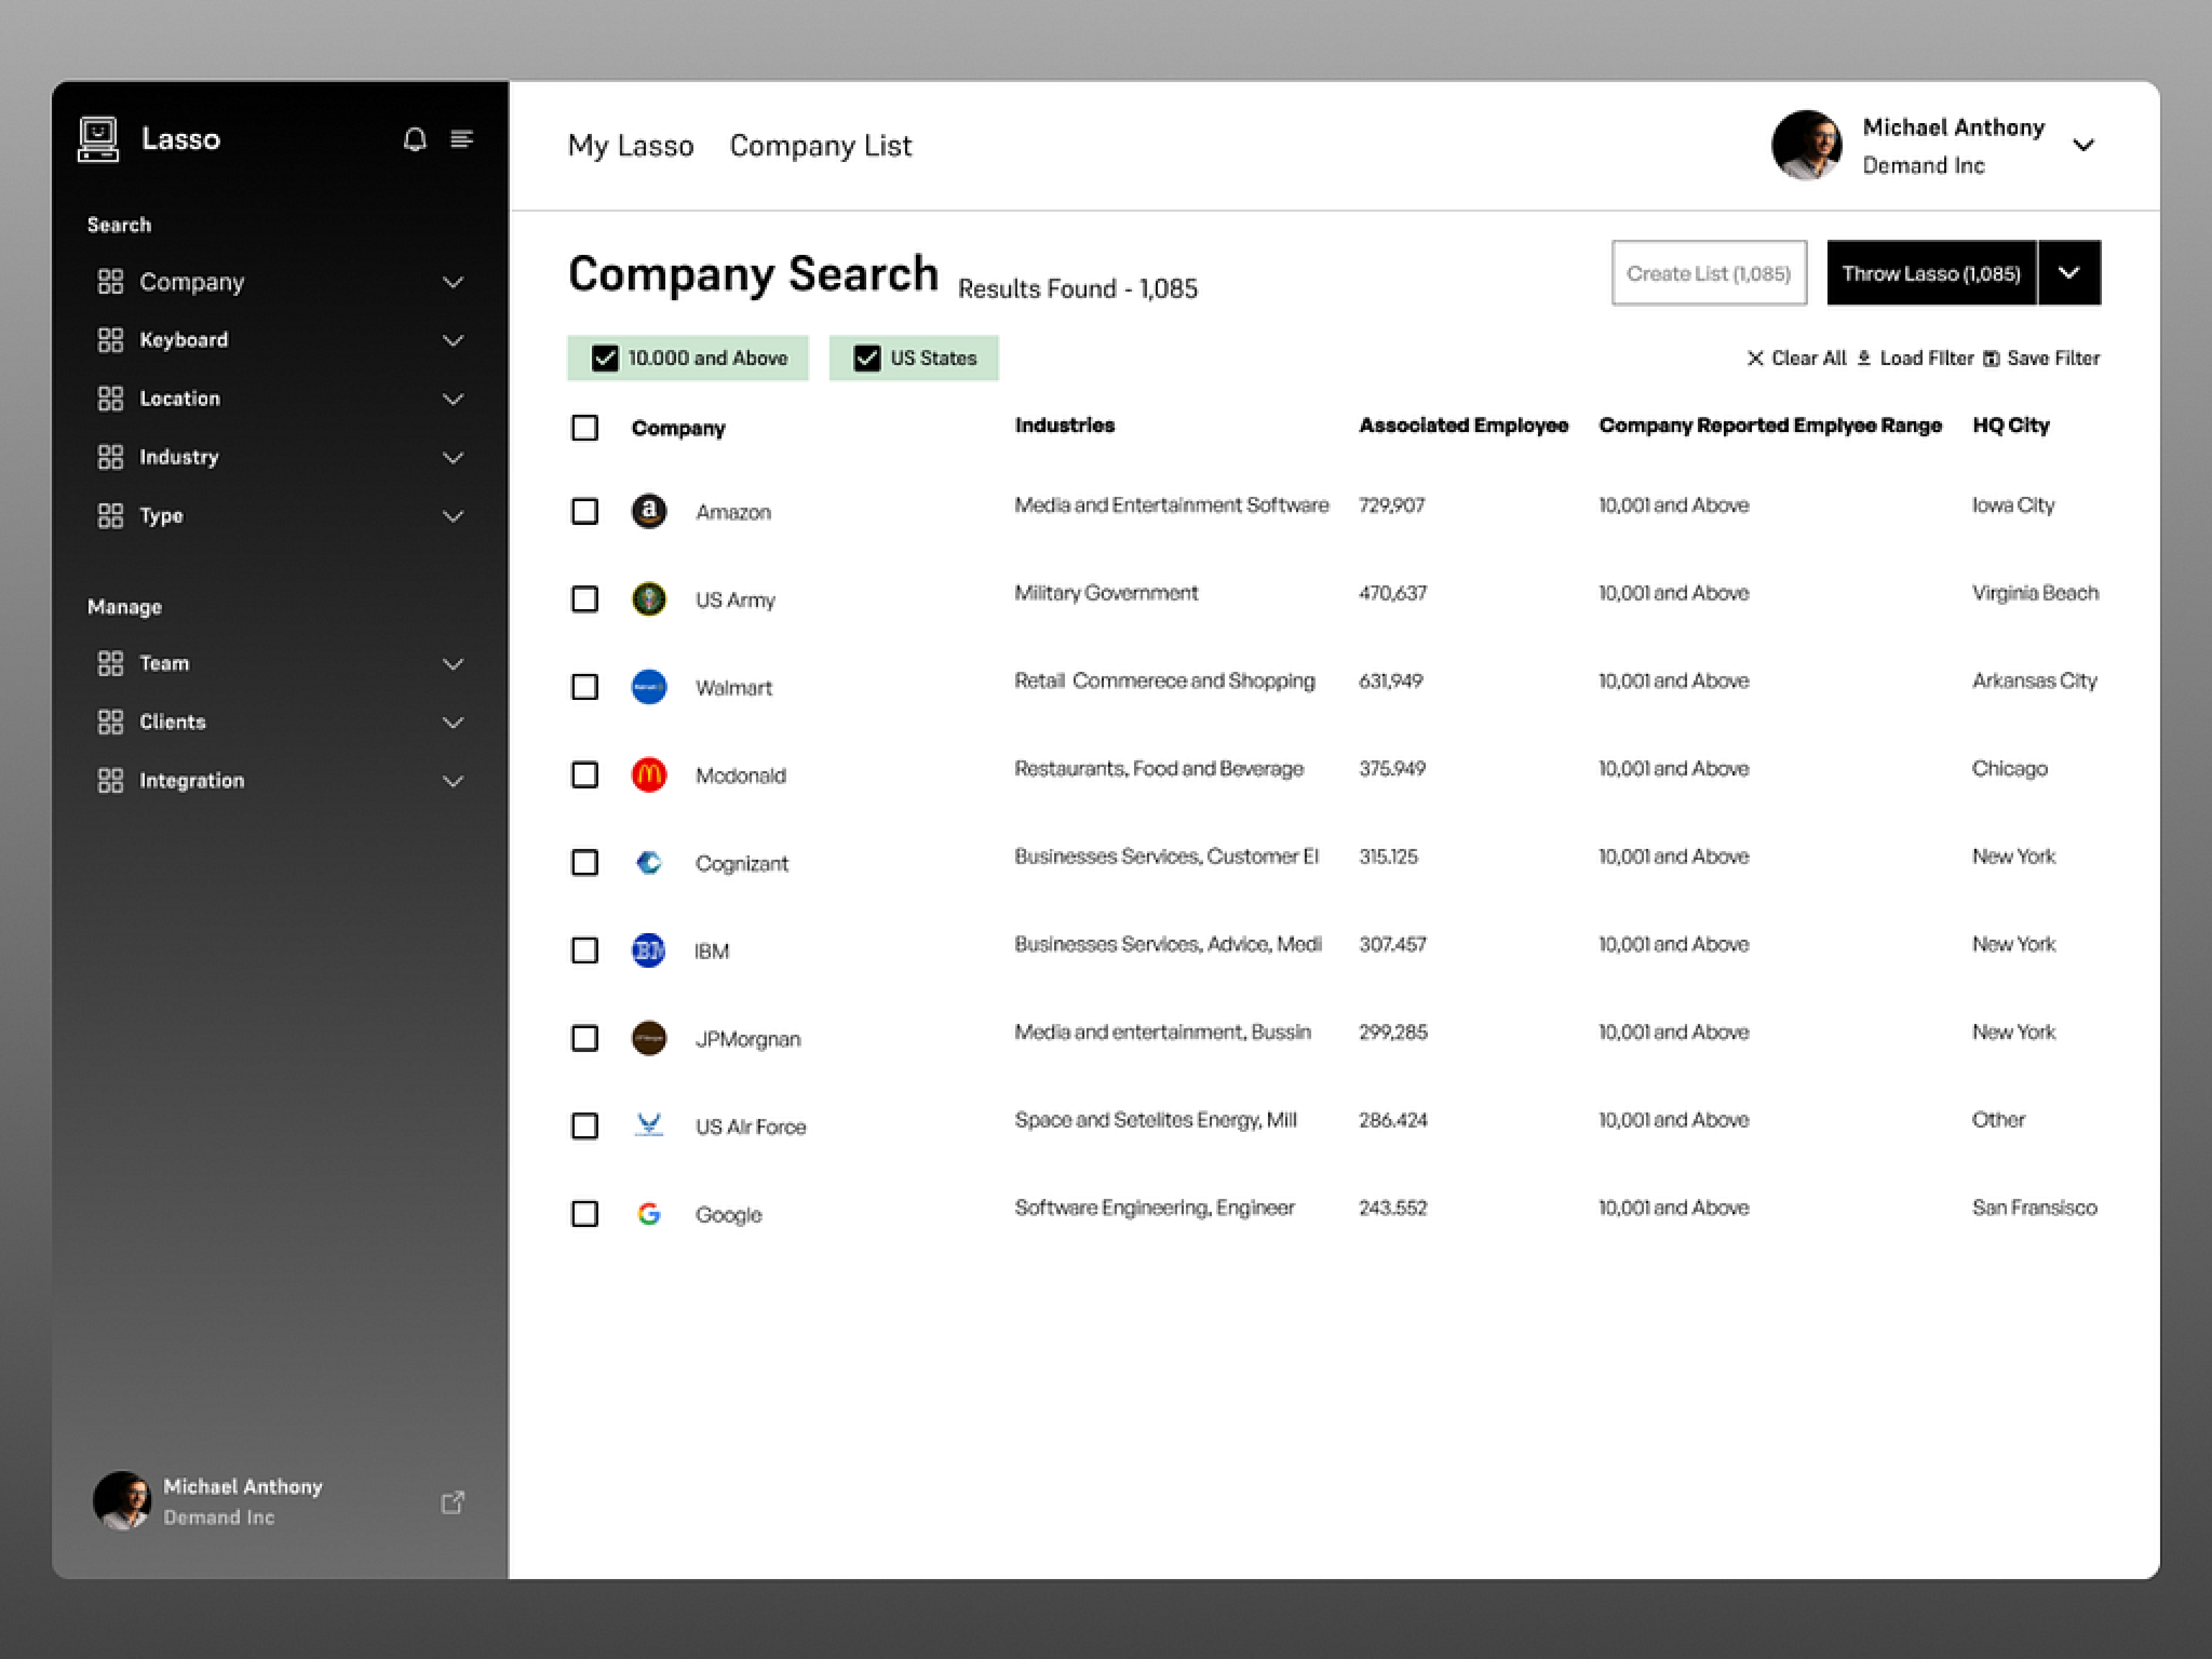Click the grid icon beside Industry
Image resolution: width=2212 pixels, height=1659 pixels.
coord(110,457)
